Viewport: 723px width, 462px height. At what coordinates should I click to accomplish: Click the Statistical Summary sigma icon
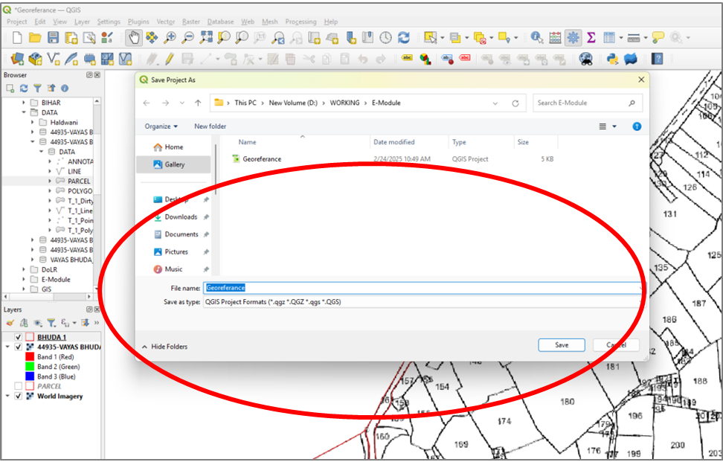[591, 37]
